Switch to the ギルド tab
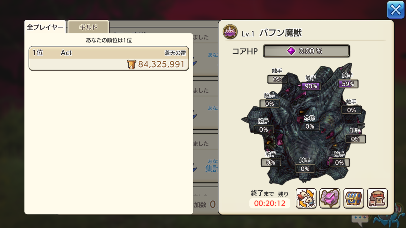Viewport: 406px width, 228px height. click(x=88, y=27)
